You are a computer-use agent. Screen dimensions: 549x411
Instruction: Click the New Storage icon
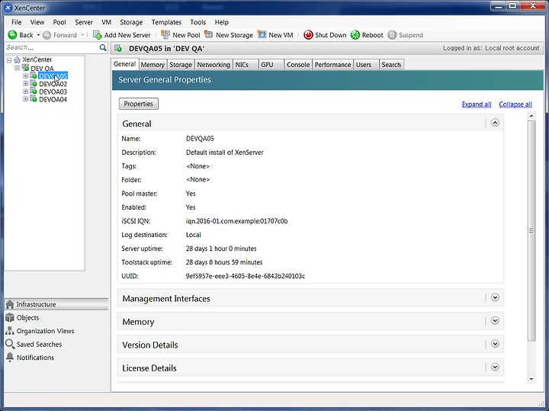[209, 34]
